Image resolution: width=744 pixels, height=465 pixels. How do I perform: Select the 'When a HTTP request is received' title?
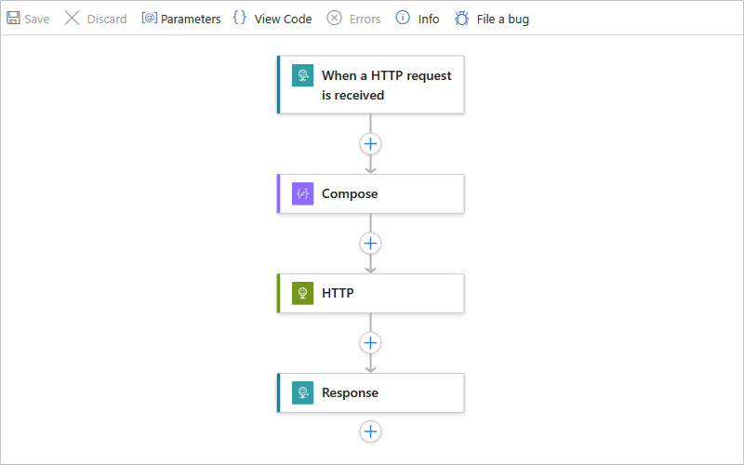point(386,85)
